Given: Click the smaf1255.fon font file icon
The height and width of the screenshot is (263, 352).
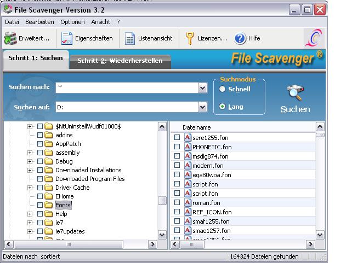Looking at the screenshot, I should click(x=188, y=221).
